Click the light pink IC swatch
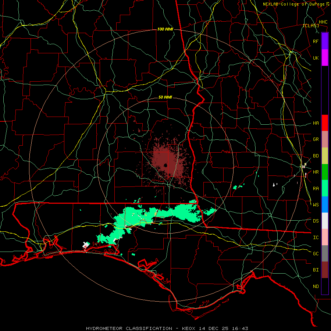 click(325, 237)
